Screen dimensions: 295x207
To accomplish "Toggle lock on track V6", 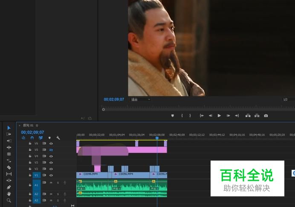I will 30,144.
